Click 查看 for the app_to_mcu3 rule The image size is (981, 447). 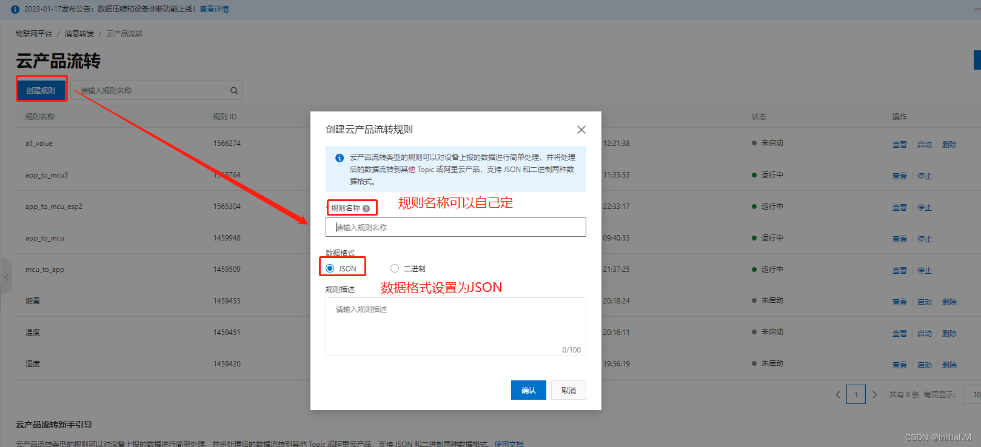(x=900, y=176)
